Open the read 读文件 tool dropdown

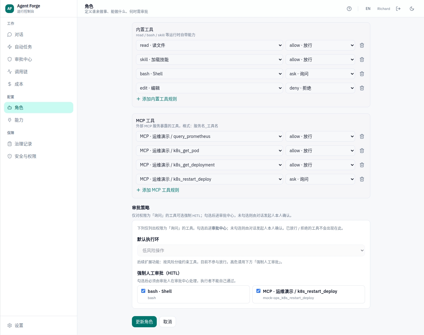click(210, 45)
